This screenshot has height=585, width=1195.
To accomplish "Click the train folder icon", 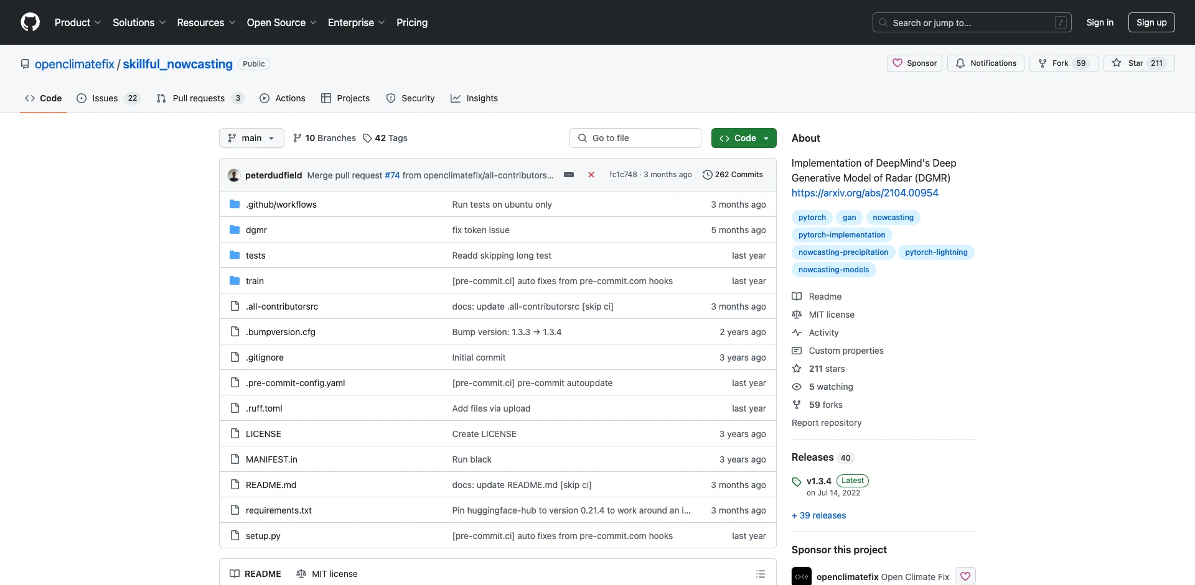I will click(x=235, y=280).
